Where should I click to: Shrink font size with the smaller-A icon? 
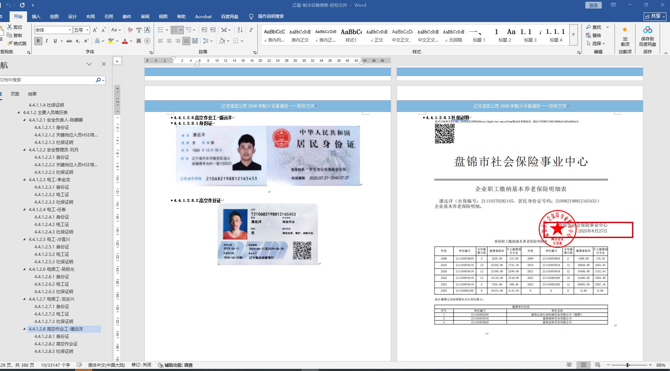pos(103,30)
